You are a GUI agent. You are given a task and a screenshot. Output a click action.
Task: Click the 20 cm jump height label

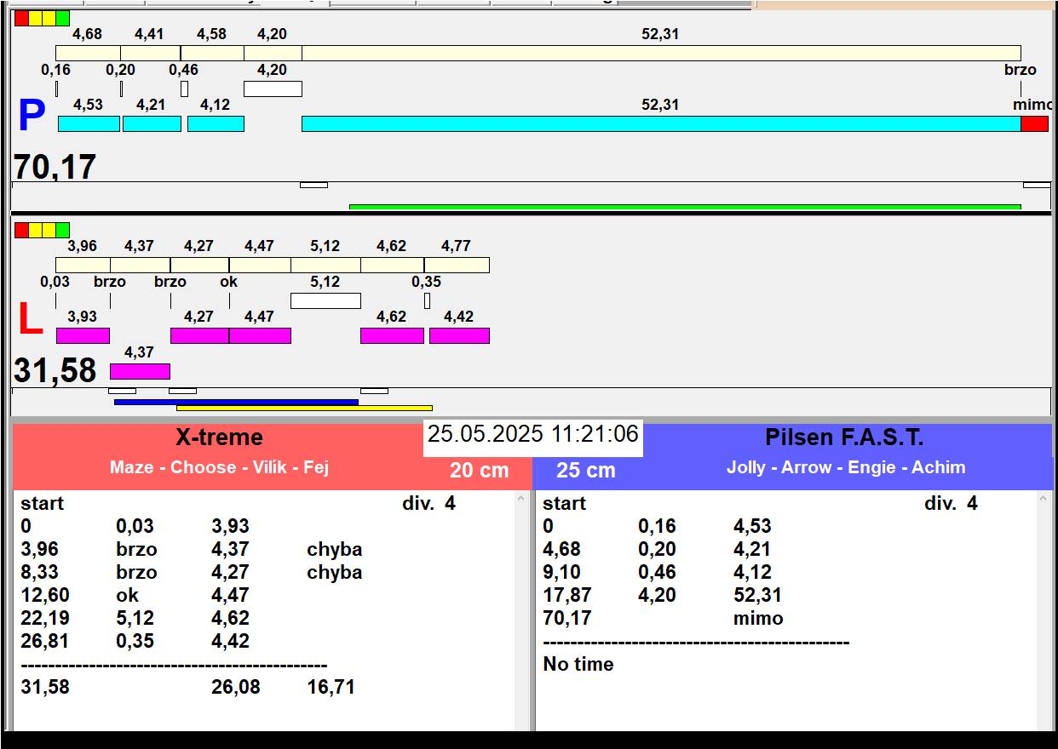479,470
